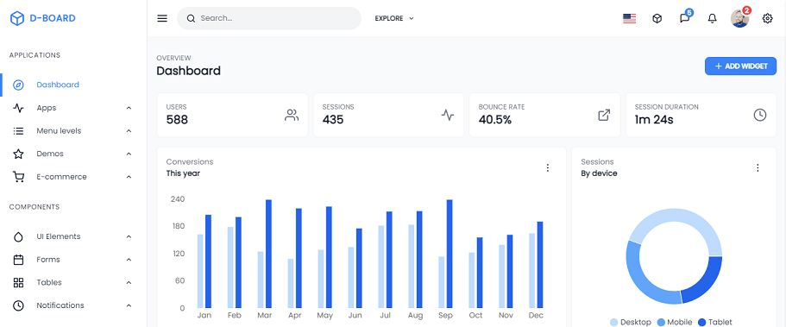Toggle the hamburger menu icon
Image resolution: width=786 pixels, height=327 pixels.
[162, 19]
